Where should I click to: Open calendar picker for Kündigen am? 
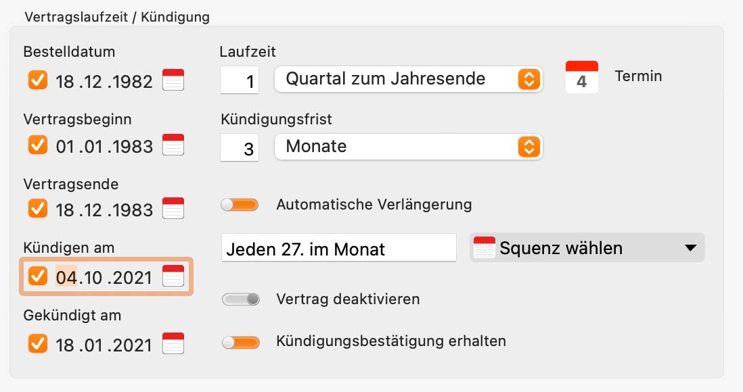point(173,276)
